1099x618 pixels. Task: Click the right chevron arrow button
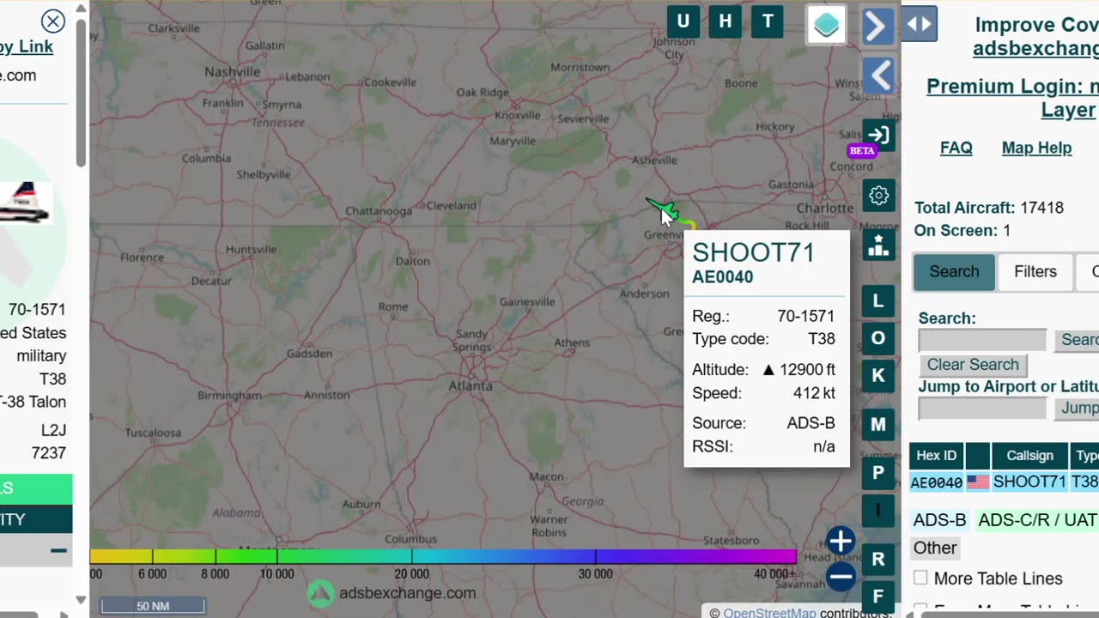(877, 26)
